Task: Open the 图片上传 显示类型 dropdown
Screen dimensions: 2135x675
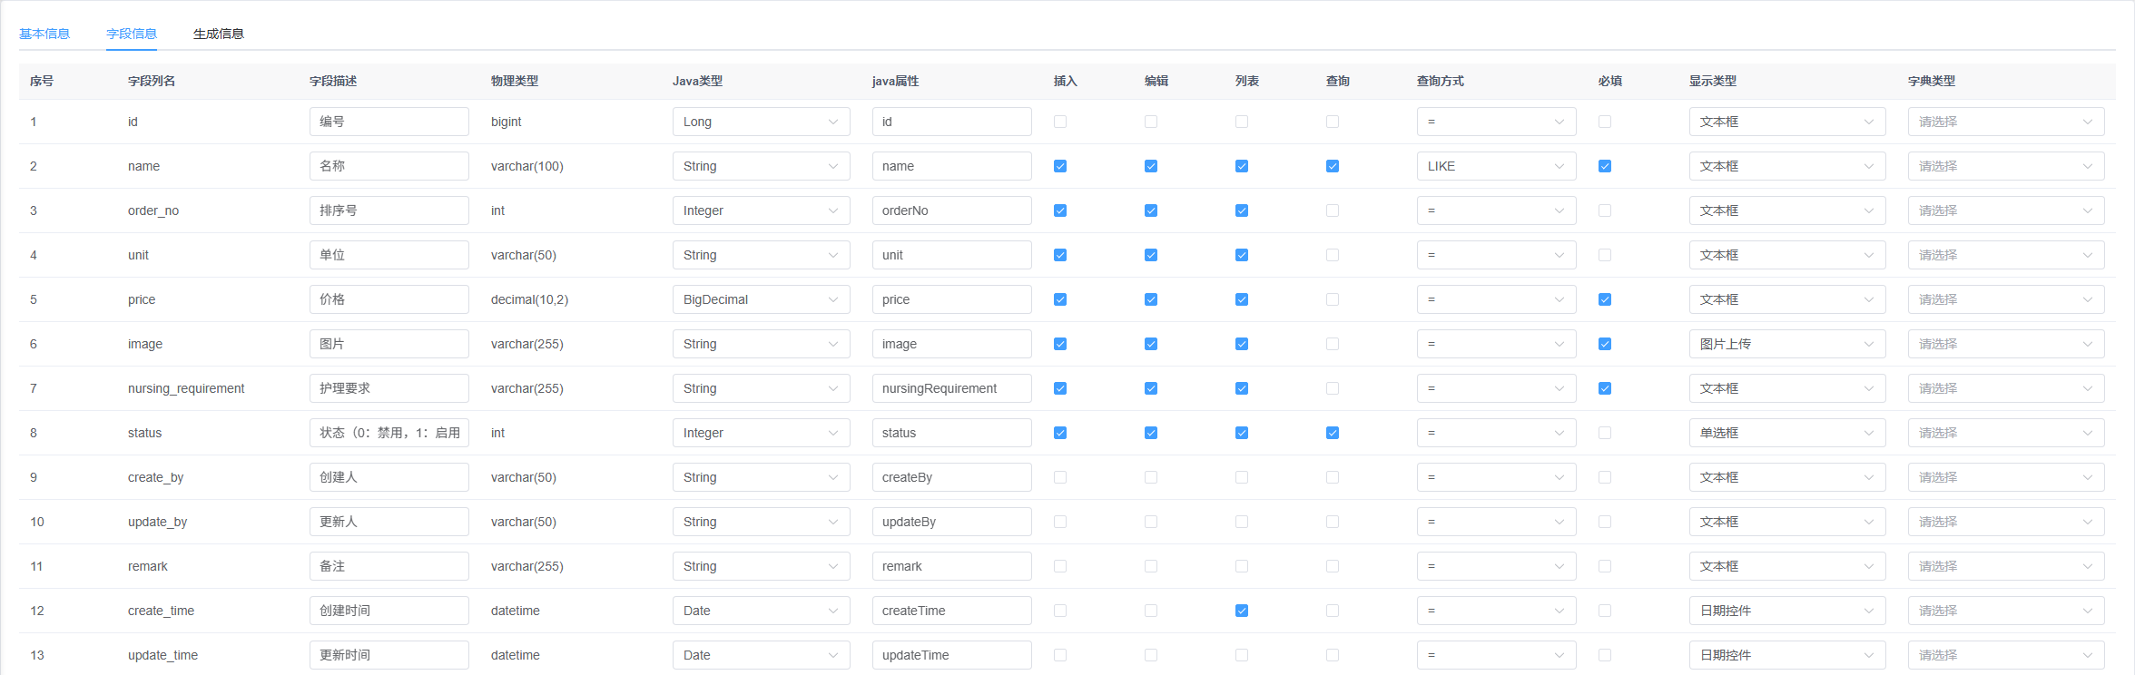Action: (1787, 344)
